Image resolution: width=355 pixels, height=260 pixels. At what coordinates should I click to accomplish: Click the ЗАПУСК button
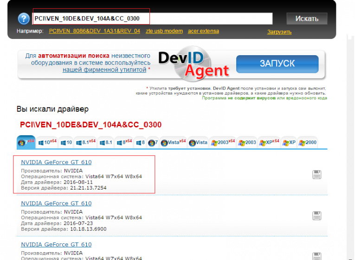point(278,64)
